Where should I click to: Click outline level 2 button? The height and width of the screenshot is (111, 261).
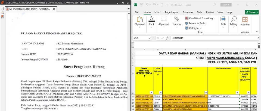tap(133, 46)
